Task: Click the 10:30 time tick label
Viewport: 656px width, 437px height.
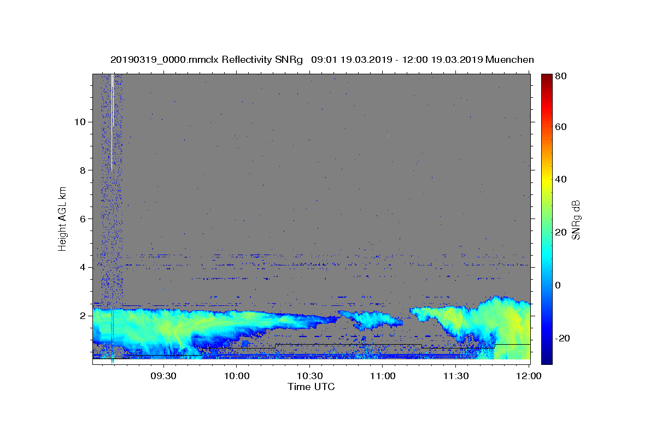Action: click(x=309, y=376)
